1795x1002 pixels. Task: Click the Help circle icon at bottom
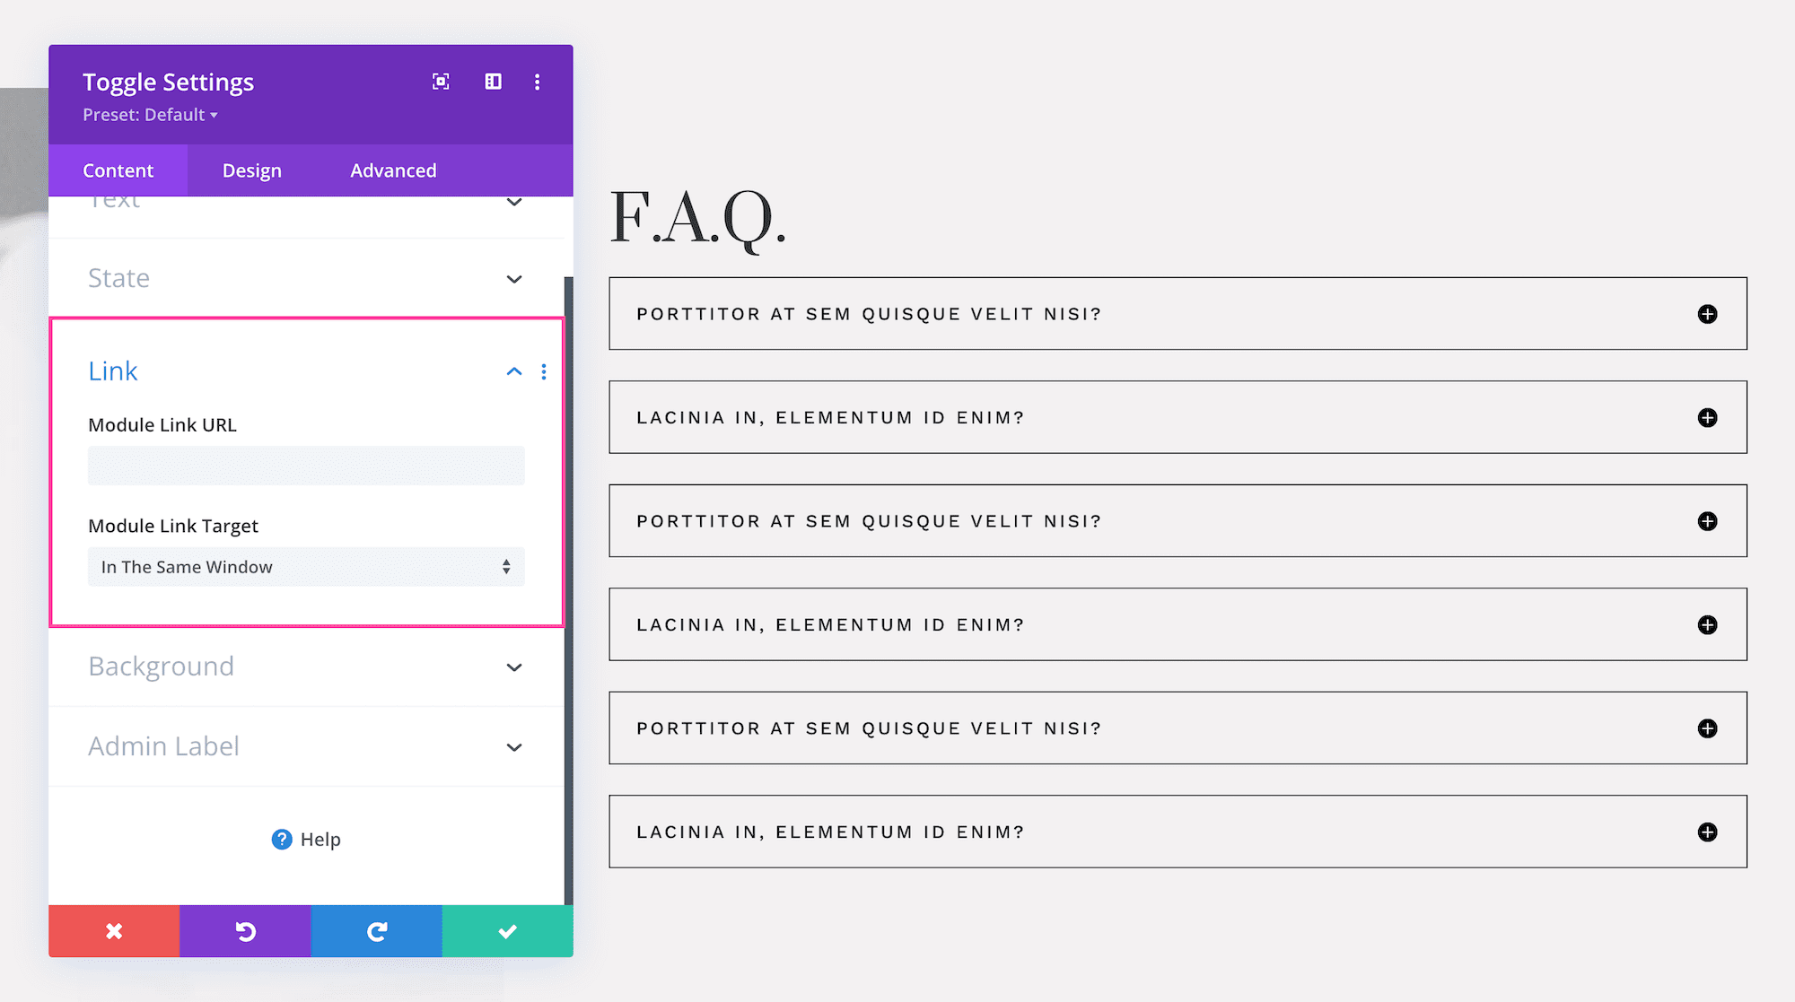(281, 840)
